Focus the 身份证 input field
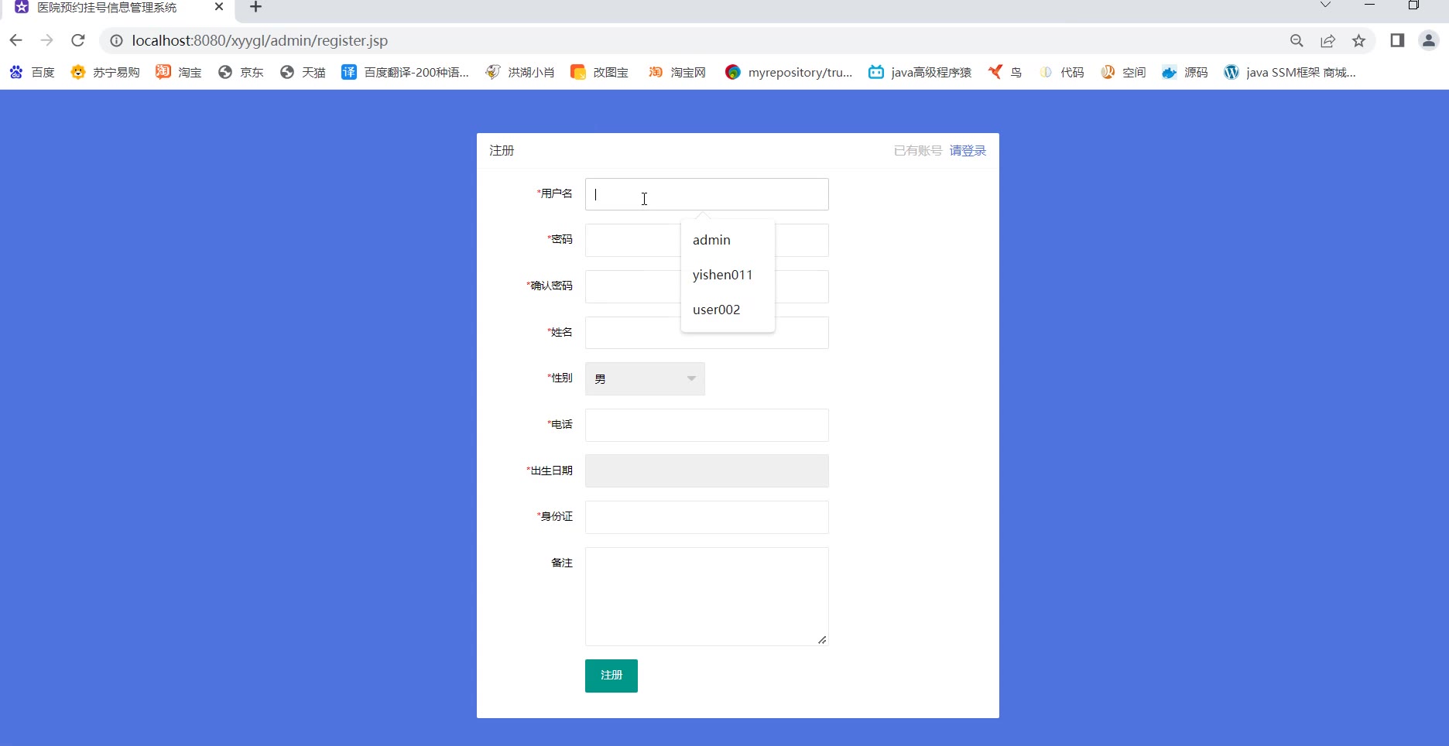 (x=707, y=517)
